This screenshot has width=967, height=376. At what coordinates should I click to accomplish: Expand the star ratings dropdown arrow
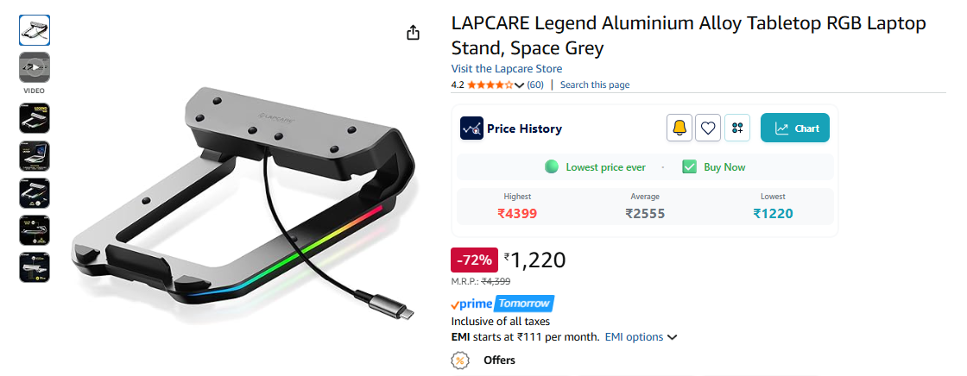(519, 85)
